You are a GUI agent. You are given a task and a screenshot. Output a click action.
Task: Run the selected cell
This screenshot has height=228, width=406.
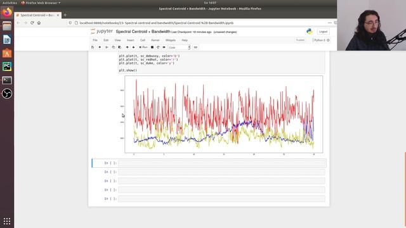coord(143,47)
